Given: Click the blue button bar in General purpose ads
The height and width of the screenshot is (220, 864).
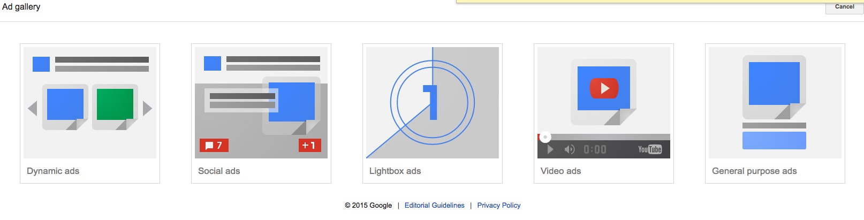Looking at the screenshot, I should [774, 141].
